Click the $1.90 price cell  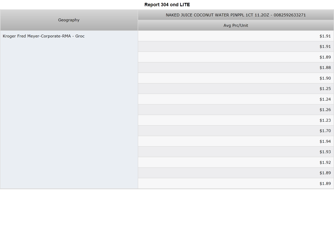236,78
